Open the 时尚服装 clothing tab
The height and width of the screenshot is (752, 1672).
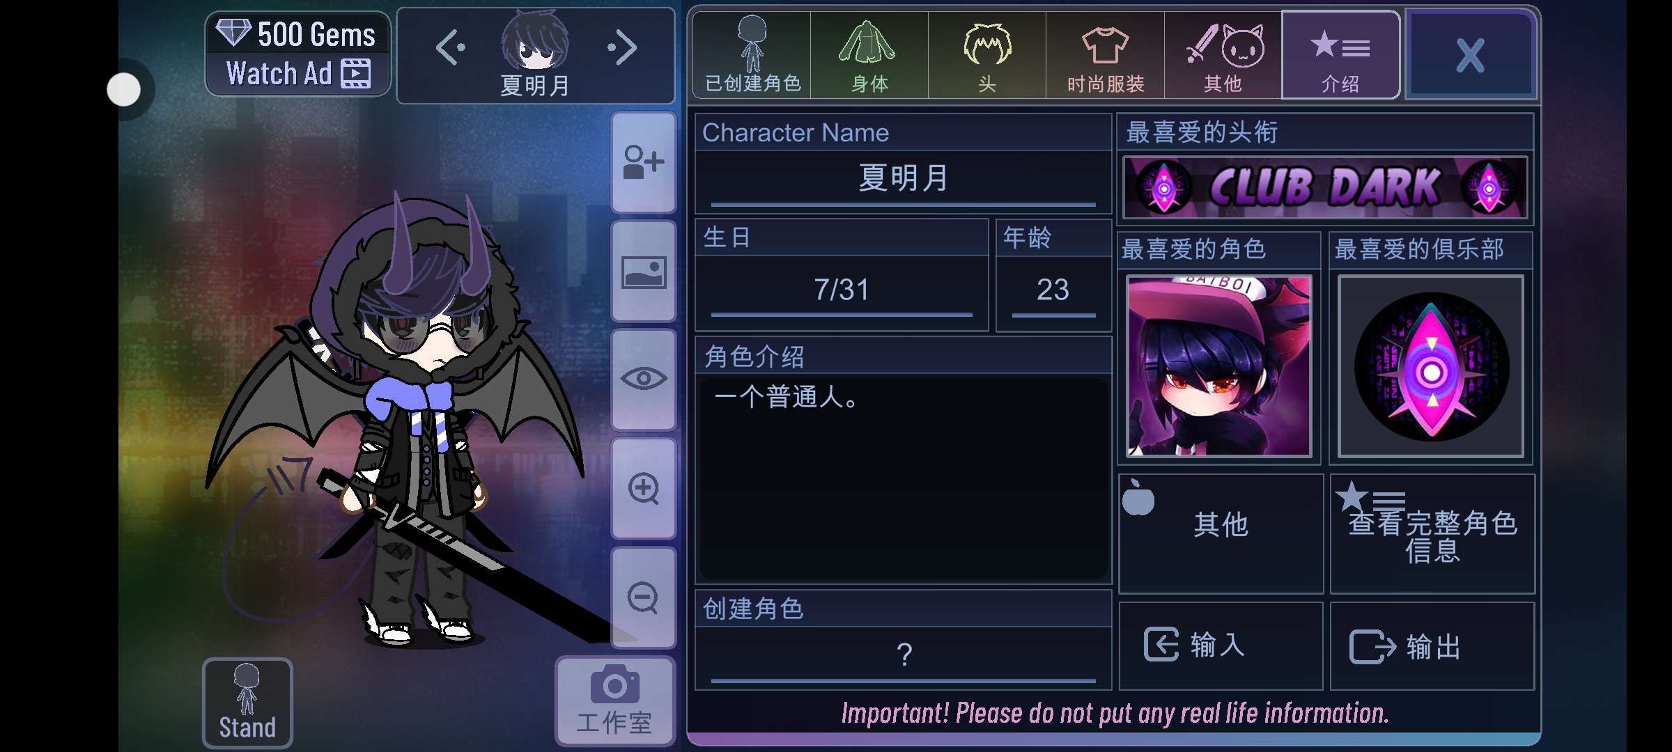point(1105,55)
